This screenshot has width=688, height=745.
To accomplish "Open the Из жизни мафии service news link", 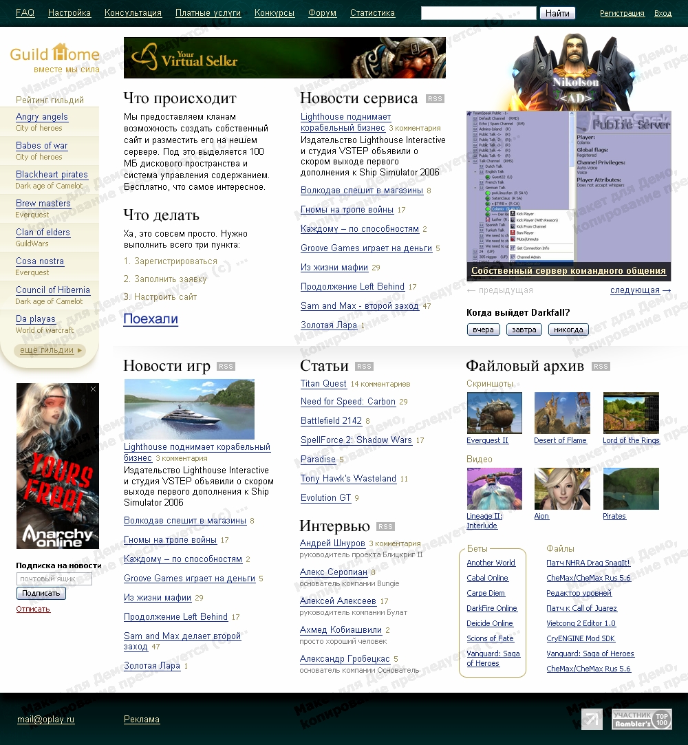I will [334, 268].
